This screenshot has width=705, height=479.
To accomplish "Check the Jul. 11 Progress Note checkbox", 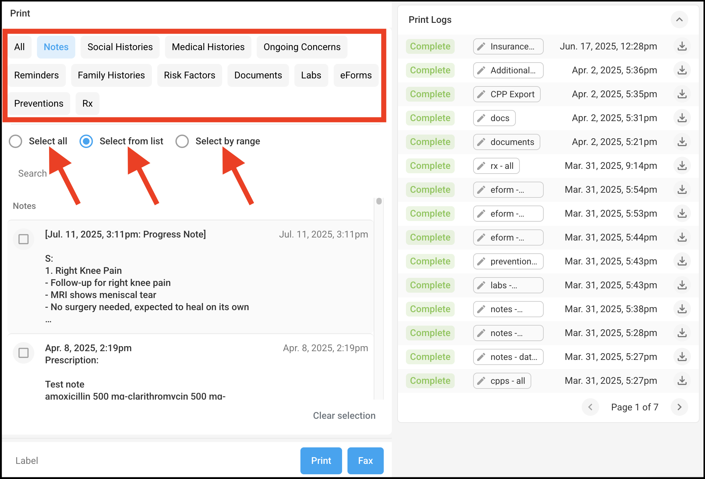I will point(24,239).
